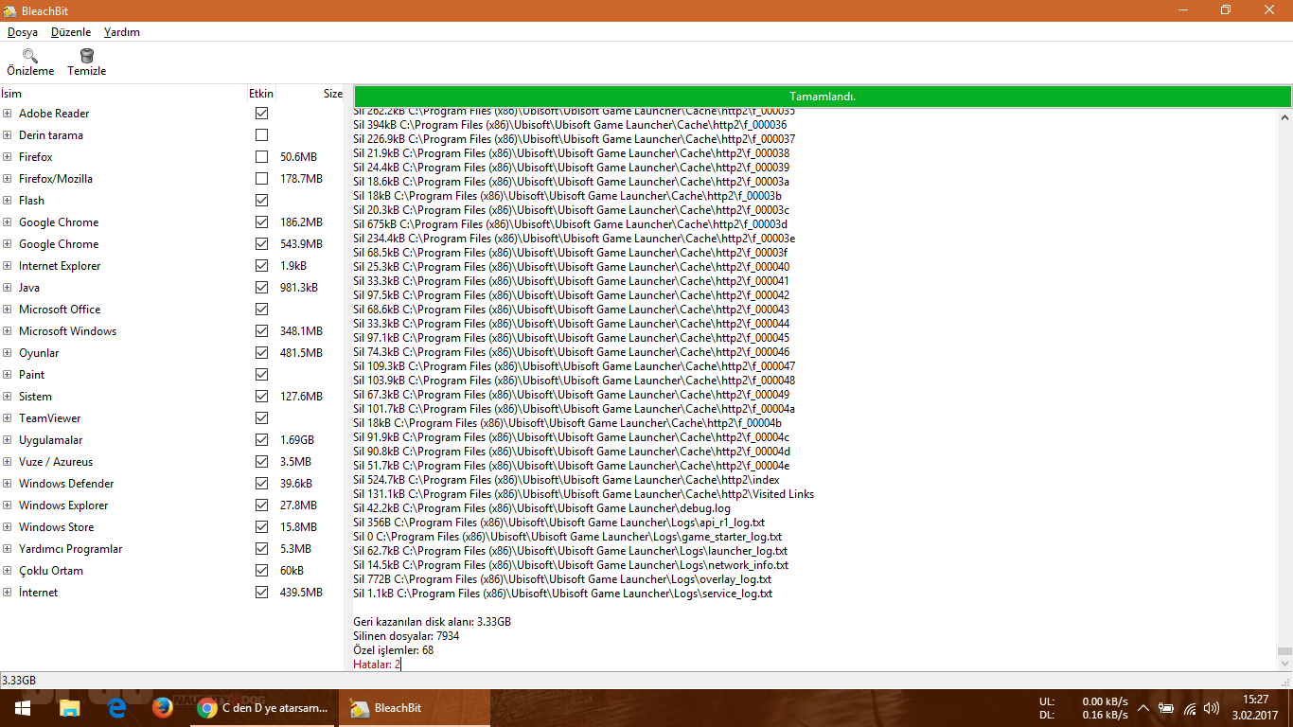The height and width of the screenshot is (727, 1293).
Task: Expand the Uygulamalar tree node
Action: click(7, 440)
